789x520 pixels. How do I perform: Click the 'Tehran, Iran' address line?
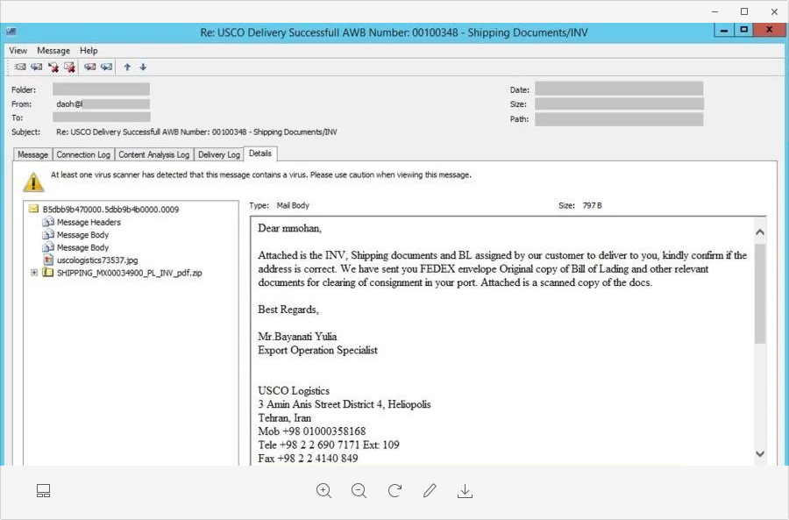(x=285, y=417)
